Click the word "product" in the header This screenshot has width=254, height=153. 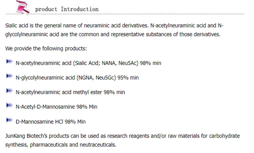46,9
